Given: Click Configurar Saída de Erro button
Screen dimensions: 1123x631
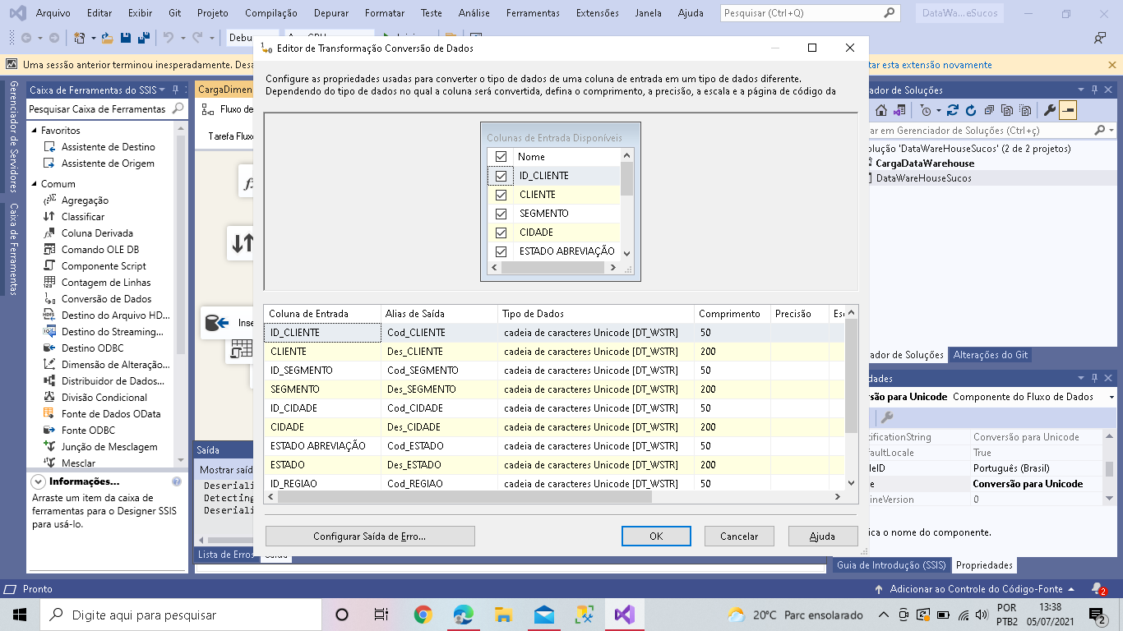Looking at the screenshot, I should point(370,536).
